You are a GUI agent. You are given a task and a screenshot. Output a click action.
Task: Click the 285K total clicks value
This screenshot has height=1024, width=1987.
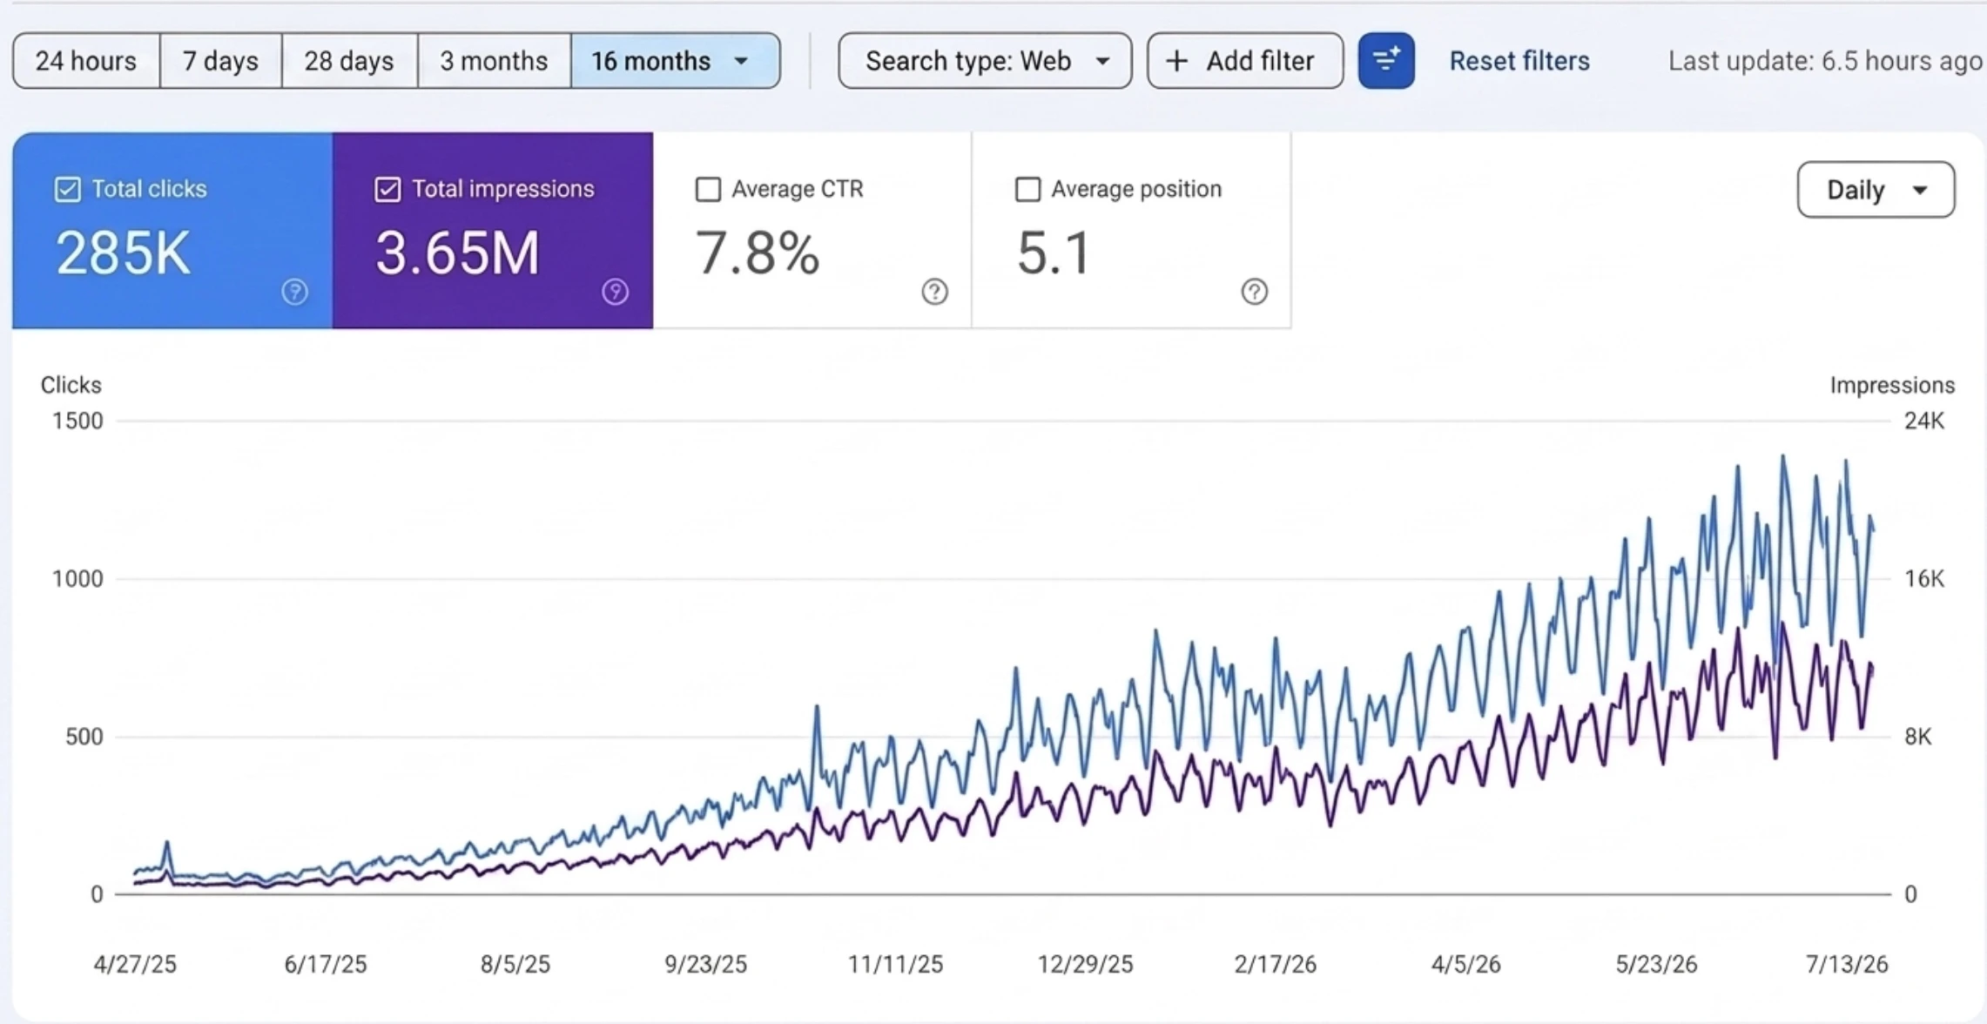123,253
